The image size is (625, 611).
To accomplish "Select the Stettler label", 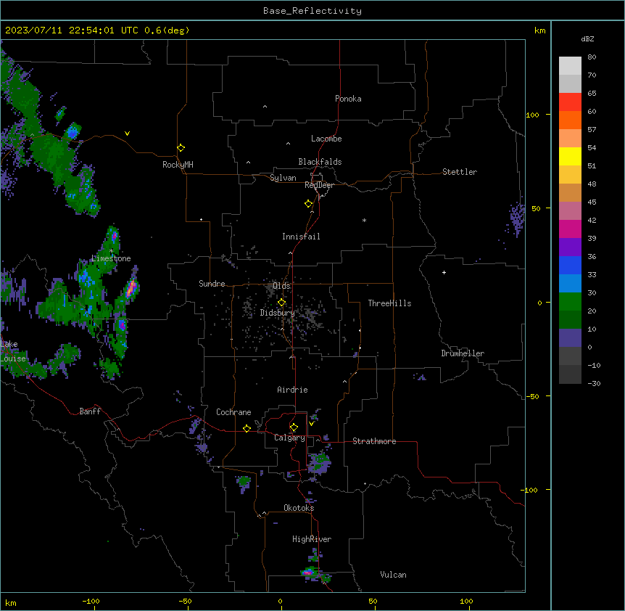I will 460,172.
